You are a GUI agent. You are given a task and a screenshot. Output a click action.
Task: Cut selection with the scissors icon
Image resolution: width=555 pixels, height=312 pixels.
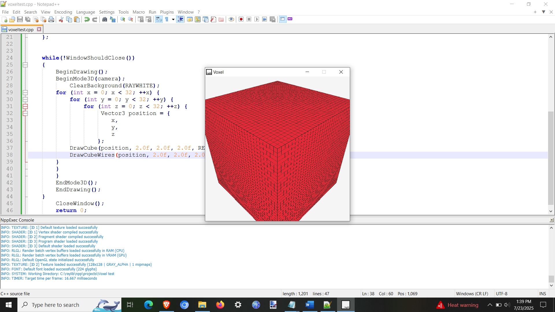(61, 19)
